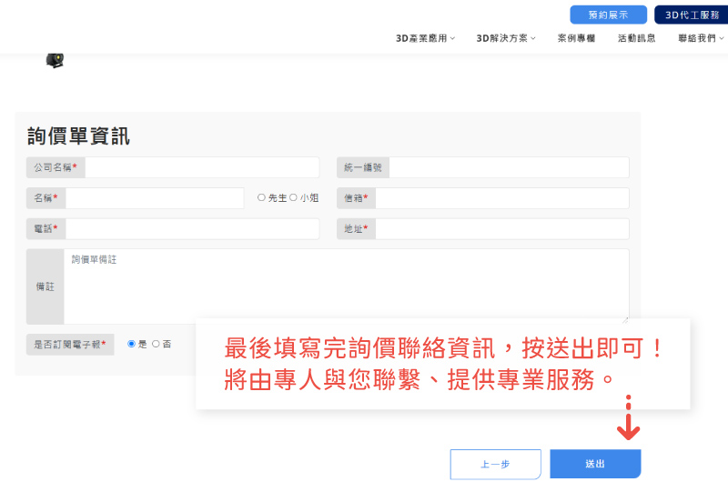Focus the 電話 phone field
The image size is (728, 482).
point(192,229)
